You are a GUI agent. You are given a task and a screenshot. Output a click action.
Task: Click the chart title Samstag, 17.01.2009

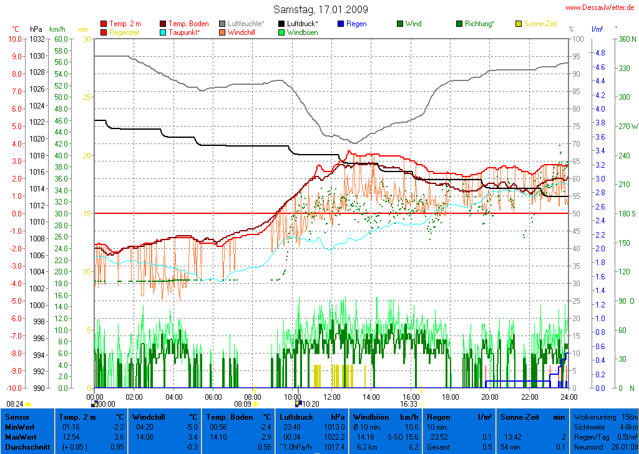(321, 9)
